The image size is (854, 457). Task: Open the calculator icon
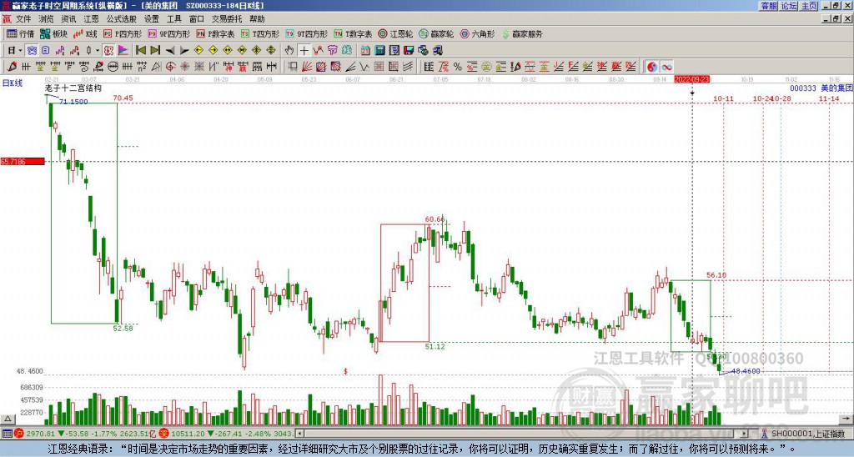coord(379,51)
